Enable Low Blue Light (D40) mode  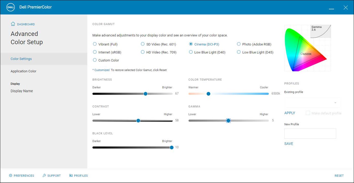(191, 52)
